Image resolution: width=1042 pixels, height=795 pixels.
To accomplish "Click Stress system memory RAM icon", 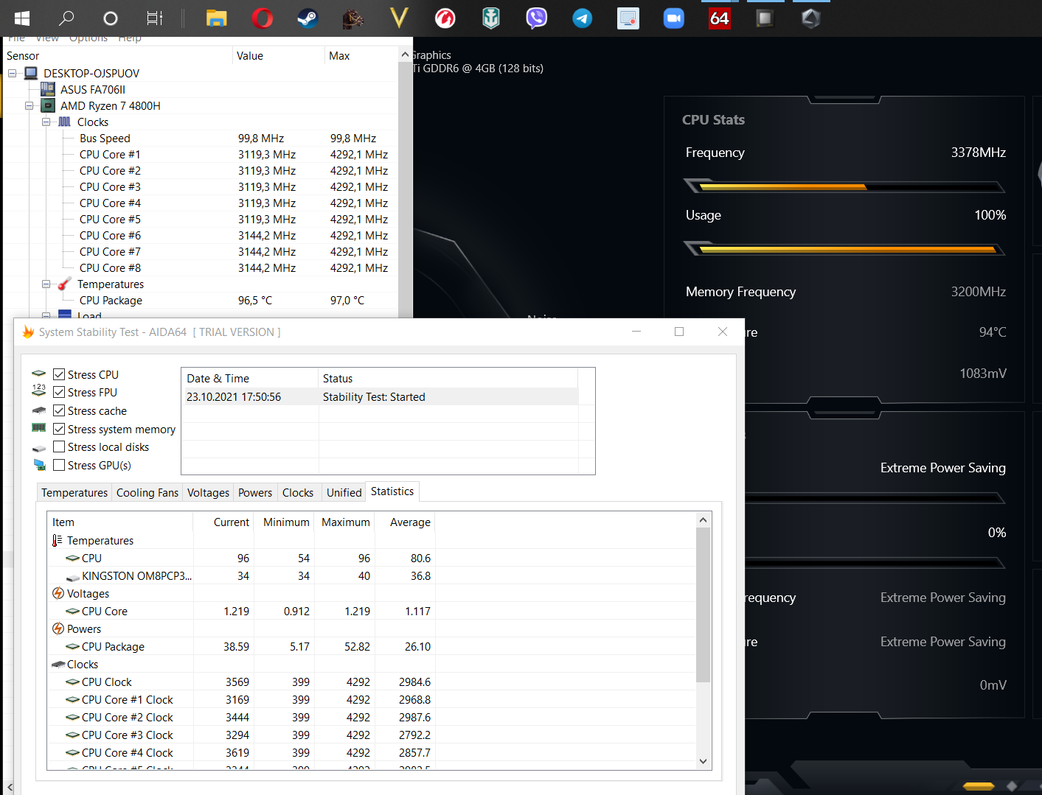I will [x=39, y=428].
